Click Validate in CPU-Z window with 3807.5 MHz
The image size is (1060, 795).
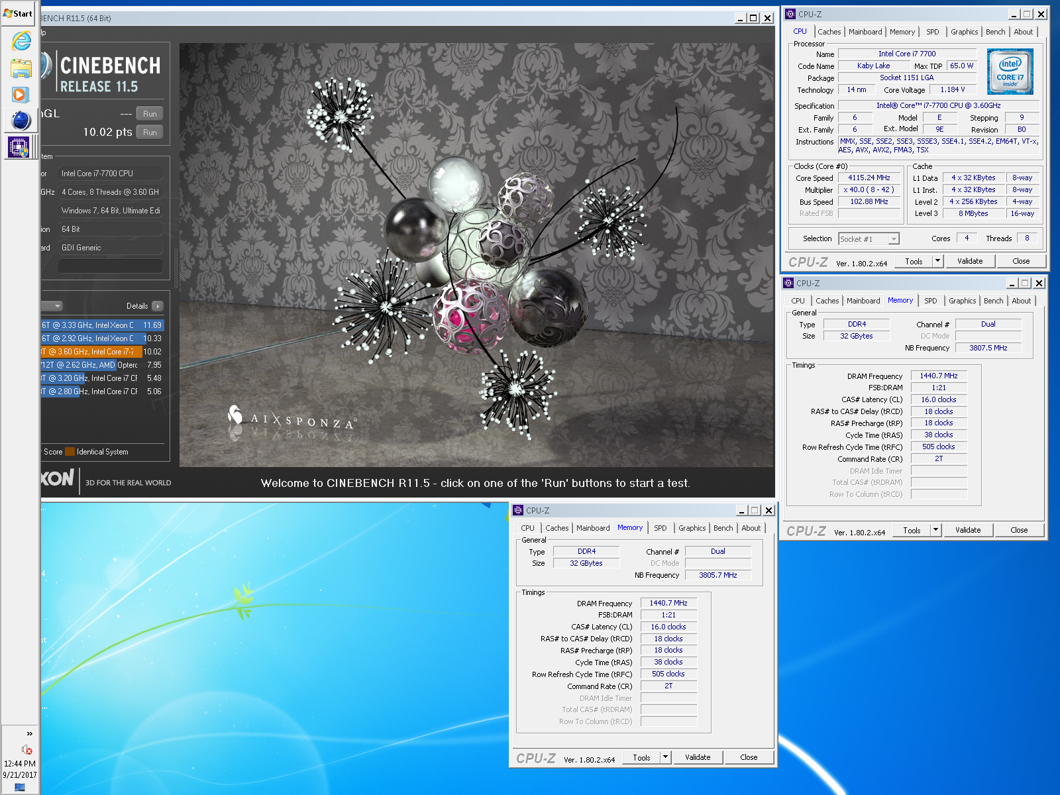pyautogui.click(x=968, y=530)
